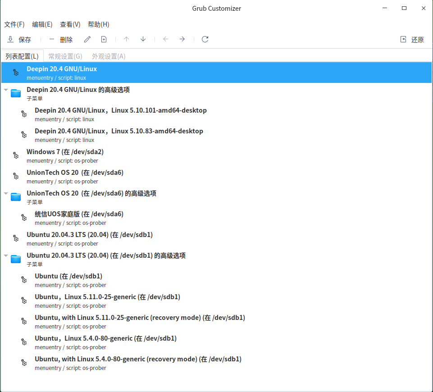Select the Windows 7 boot entry
Image resolution: width=433 pixels, height=392 pixels.
coord(65,155)
